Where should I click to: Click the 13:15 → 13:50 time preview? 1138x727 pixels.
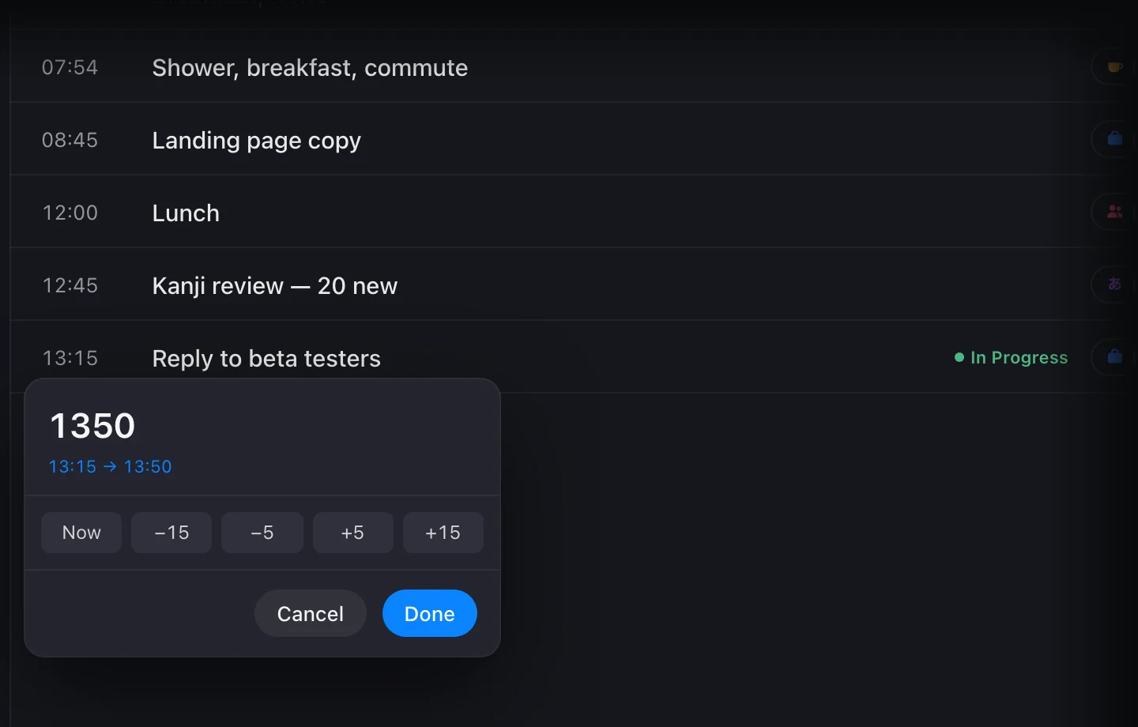point(110,466)
